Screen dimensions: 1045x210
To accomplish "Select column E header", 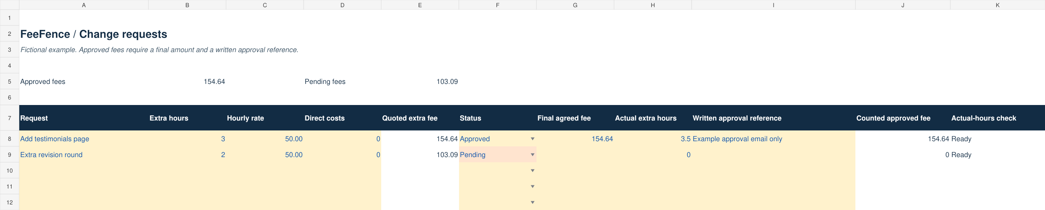I will click(420, 5).
